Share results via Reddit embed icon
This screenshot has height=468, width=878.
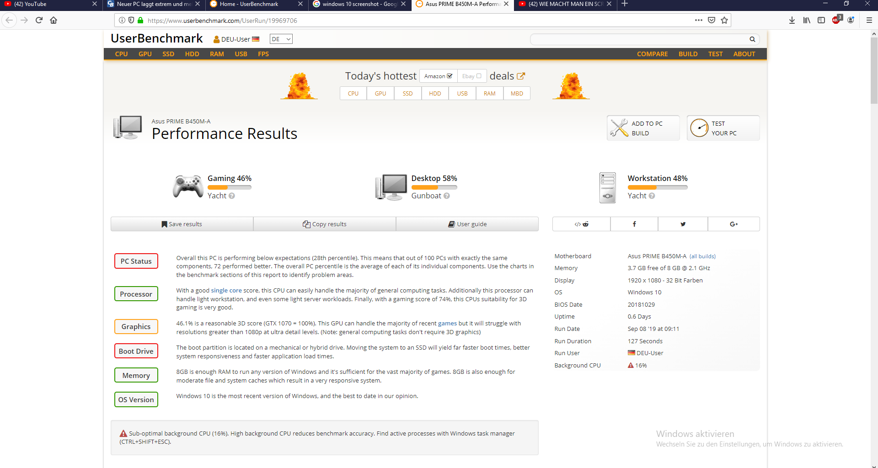click(x=581, y=224)
